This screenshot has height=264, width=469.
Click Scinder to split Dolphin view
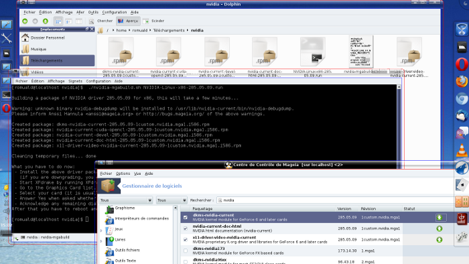tap(153, 21)
